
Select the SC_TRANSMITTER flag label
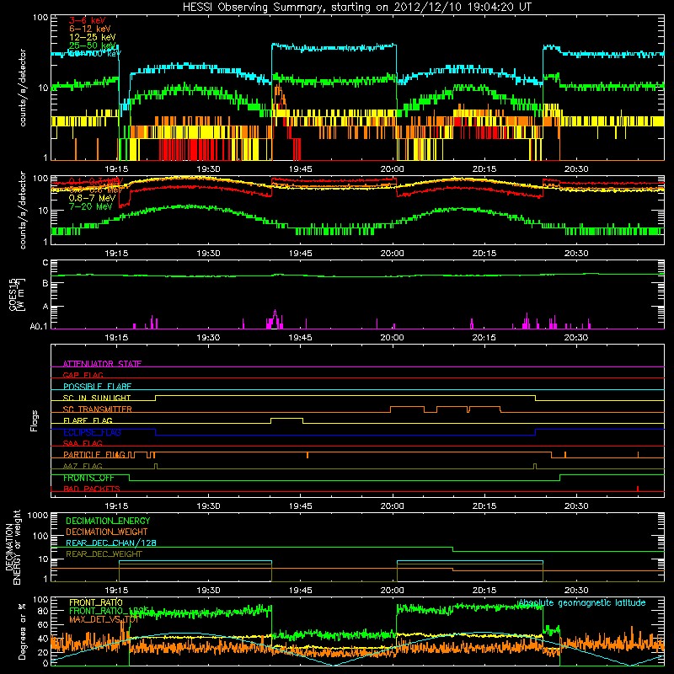98,409
